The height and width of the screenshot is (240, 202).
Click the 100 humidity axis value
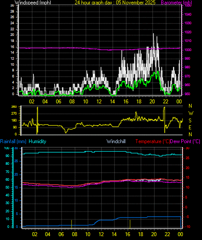point(7,148)
